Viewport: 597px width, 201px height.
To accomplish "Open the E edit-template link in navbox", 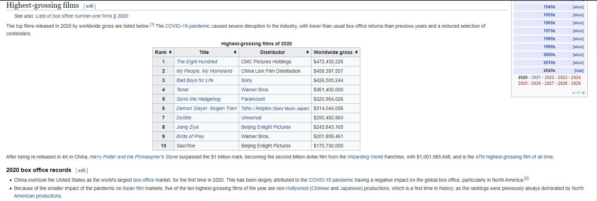I will [583, 93].
